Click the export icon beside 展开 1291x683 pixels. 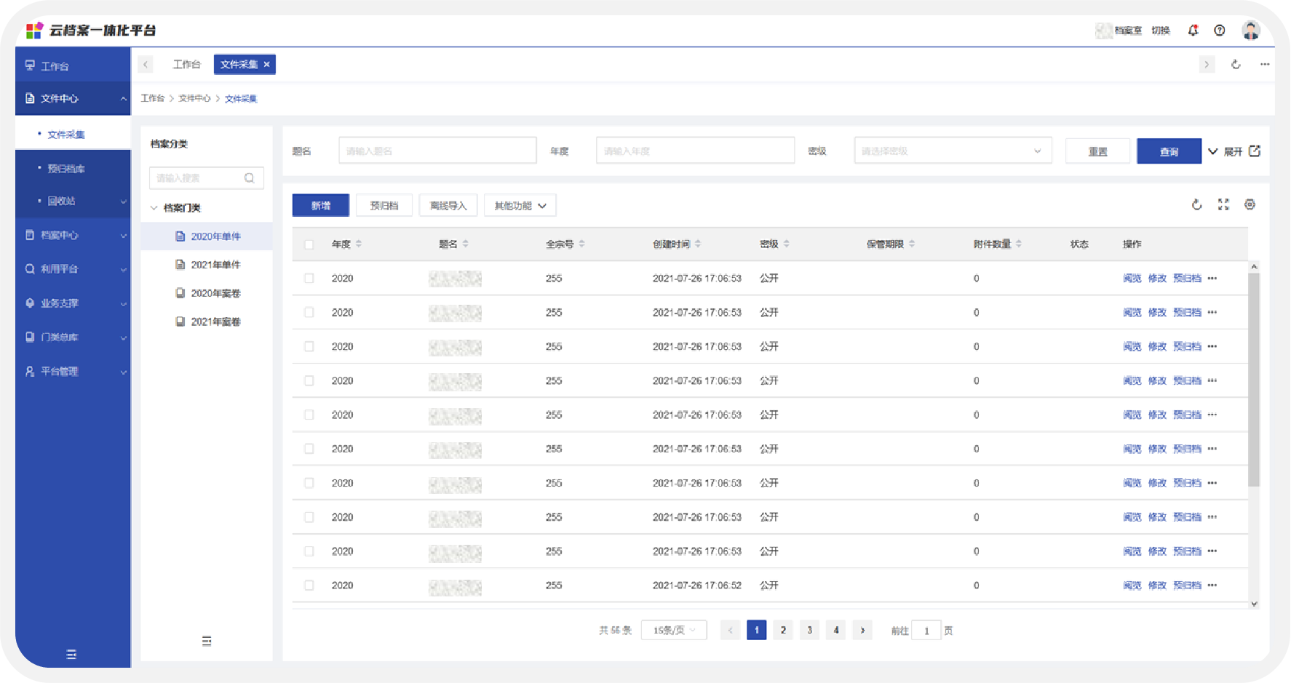click(x=1255, y=151)
